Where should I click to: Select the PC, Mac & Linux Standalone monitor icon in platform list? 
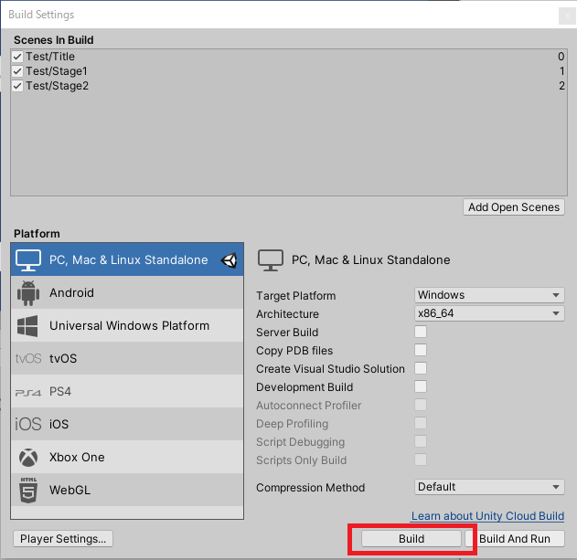click(28, 260)
